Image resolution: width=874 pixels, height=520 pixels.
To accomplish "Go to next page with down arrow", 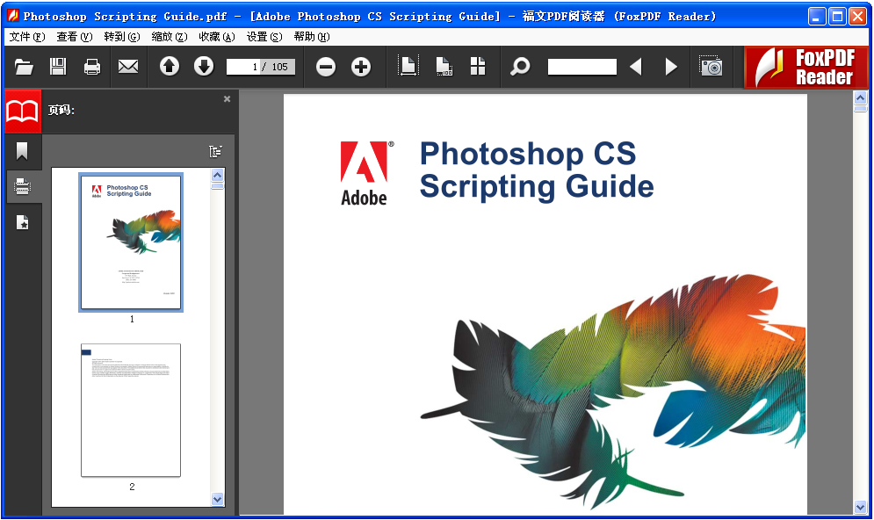I will [204, 67].
